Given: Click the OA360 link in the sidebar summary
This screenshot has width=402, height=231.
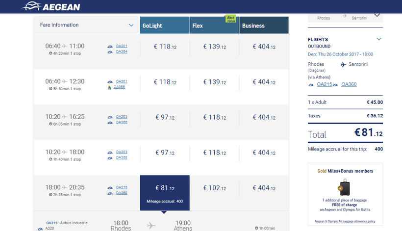Looking at the screenshot, I should 349,85.
